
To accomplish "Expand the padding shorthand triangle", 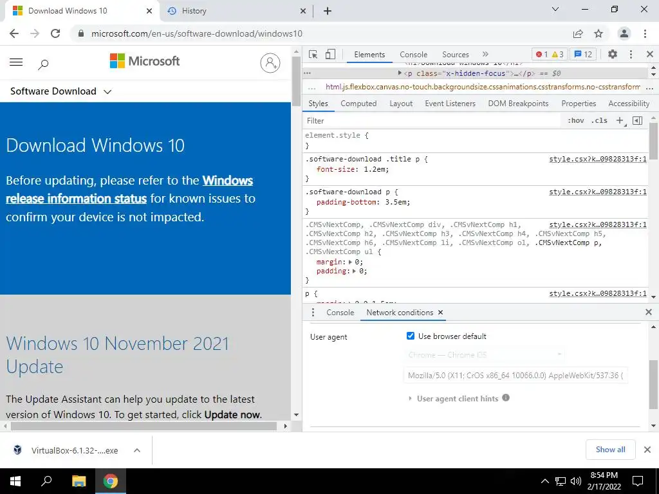I will [x=355, y=271].
